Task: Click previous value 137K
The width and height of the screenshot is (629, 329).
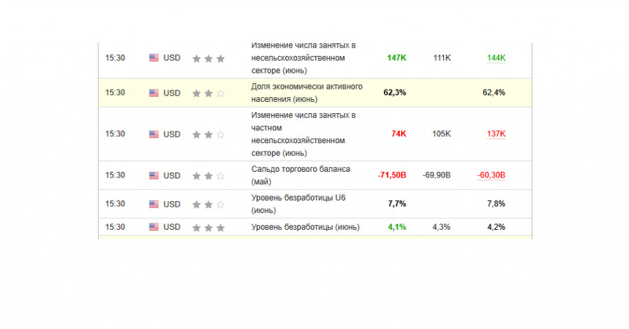Action: coord(496,134)
